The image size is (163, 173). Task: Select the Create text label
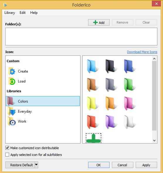[23, 71]
